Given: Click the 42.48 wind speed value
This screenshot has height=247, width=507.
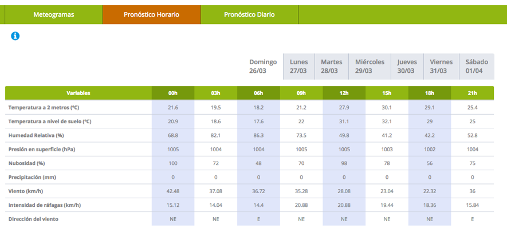Looking at the screenshot, I should tap(173, 191).
